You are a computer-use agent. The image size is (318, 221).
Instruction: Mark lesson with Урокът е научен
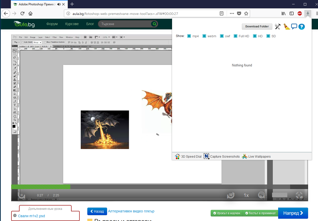coord(227,213)
